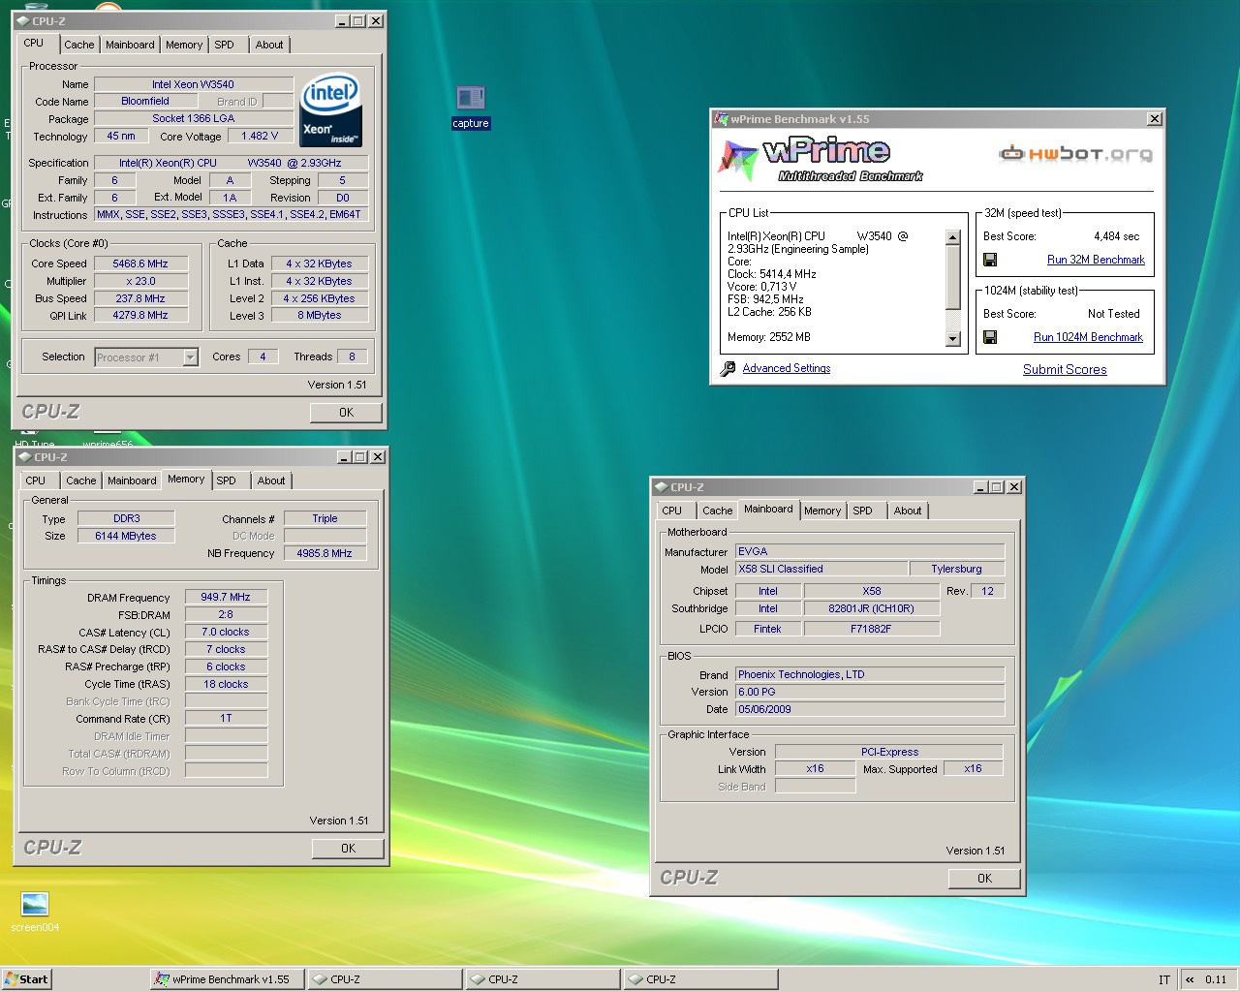
Task: Select the third CPU-Z taskbar button
Action: pyautogui.click(x=700, y=979)
